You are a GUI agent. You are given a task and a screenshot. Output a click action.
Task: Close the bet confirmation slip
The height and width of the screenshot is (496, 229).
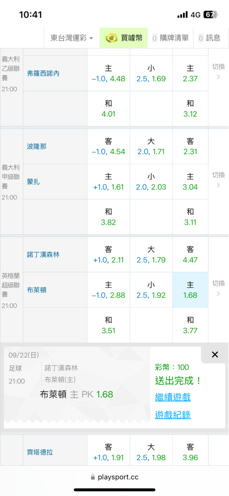[x=215, y=355]
